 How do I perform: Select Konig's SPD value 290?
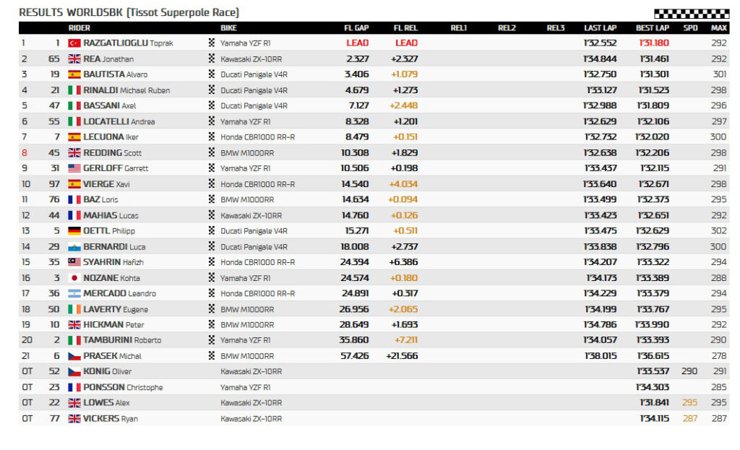pyautogui.click(x=689, y=371)
